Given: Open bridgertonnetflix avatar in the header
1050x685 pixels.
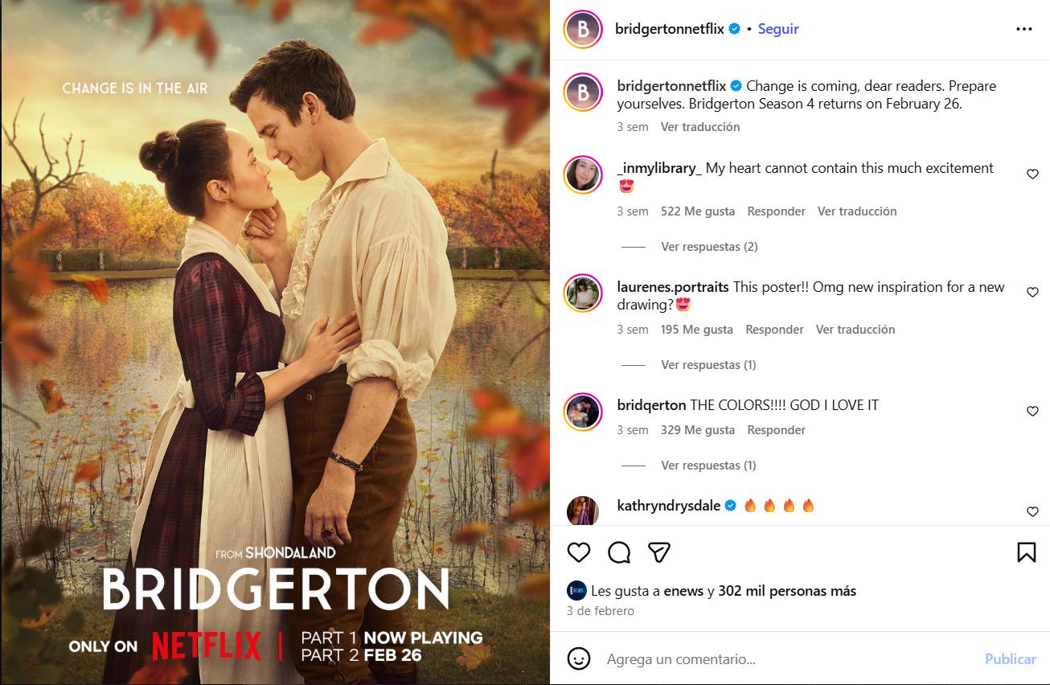Looking at the screenshot, I should pyautogui.click(x=583, y=30).
